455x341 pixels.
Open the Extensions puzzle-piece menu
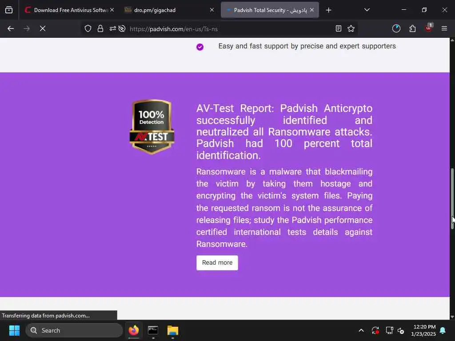pyautogui.click(x=412, y=28)
